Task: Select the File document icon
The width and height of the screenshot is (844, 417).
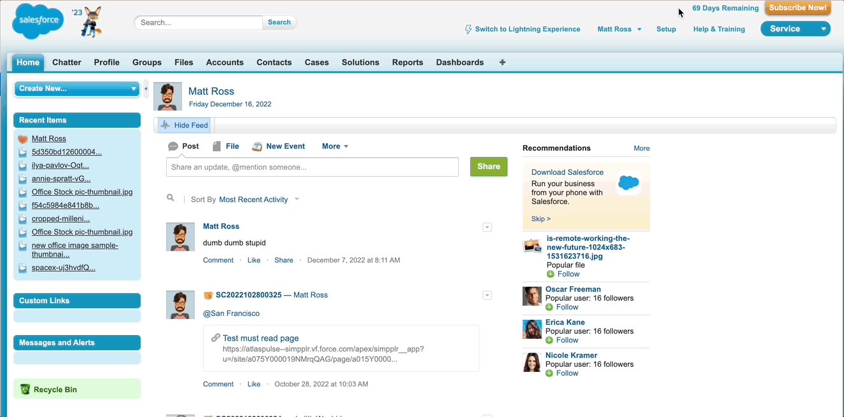Action: coord(216,146)
